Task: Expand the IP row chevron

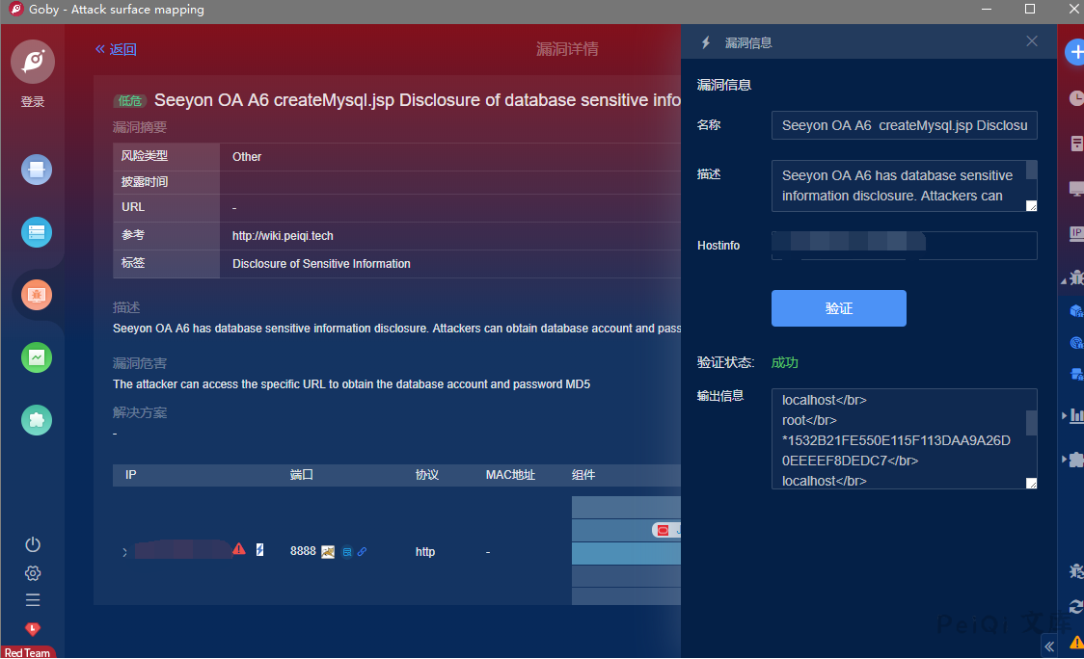Action: click(x=124, y=552)
